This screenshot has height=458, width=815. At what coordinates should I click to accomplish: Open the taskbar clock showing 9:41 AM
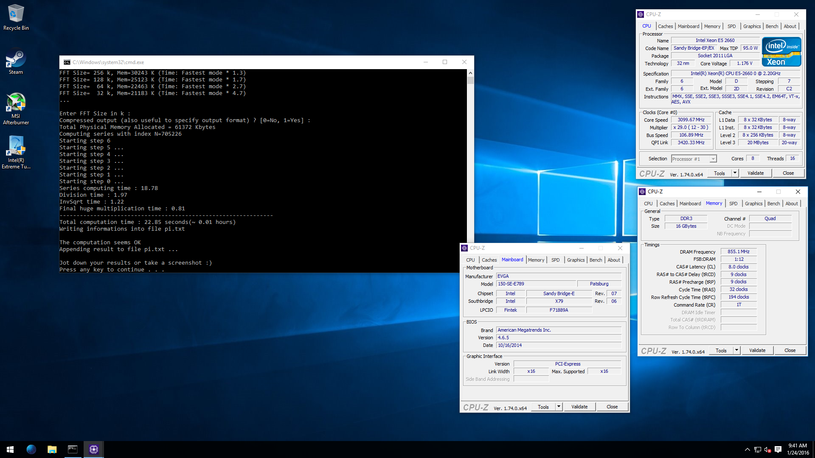[798, 450]
